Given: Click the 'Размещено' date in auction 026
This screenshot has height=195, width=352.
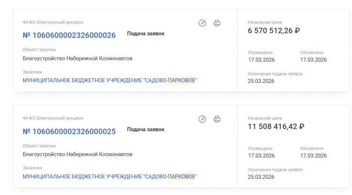Looking at the screenshot, I should tap(261, 60).
